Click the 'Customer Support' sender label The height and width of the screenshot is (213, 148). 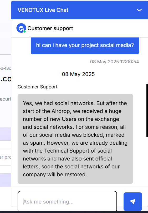tap(38, 87)
